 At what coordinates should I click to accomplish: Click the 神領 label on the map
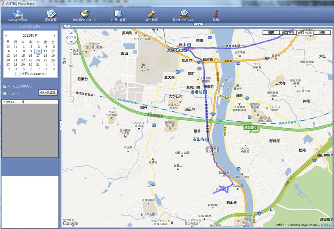coord(306,101)
